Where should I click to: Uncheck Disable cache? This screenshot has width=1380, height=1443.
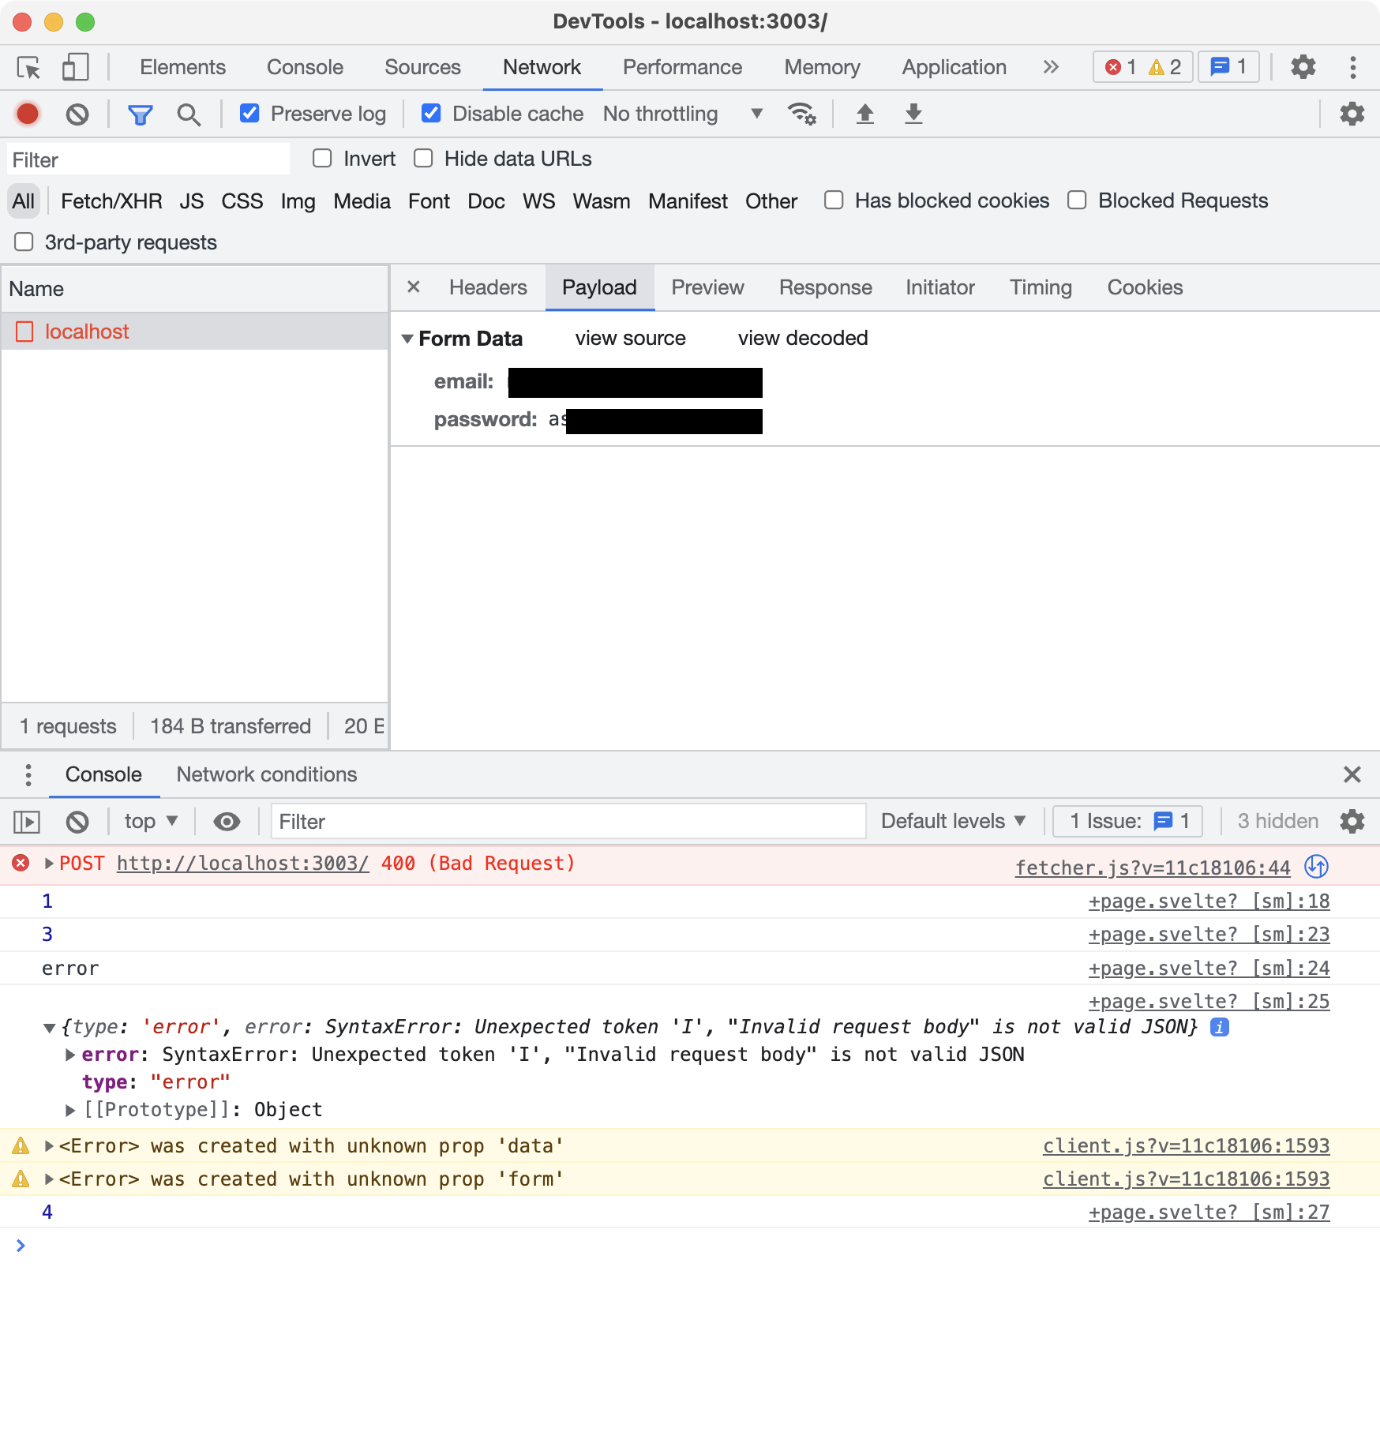(x=431, y=114)
